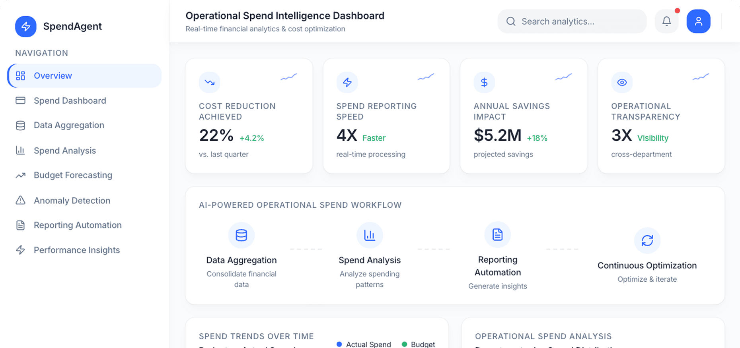Click the Spend Dashboard card icon

click(x=20, y=101)
